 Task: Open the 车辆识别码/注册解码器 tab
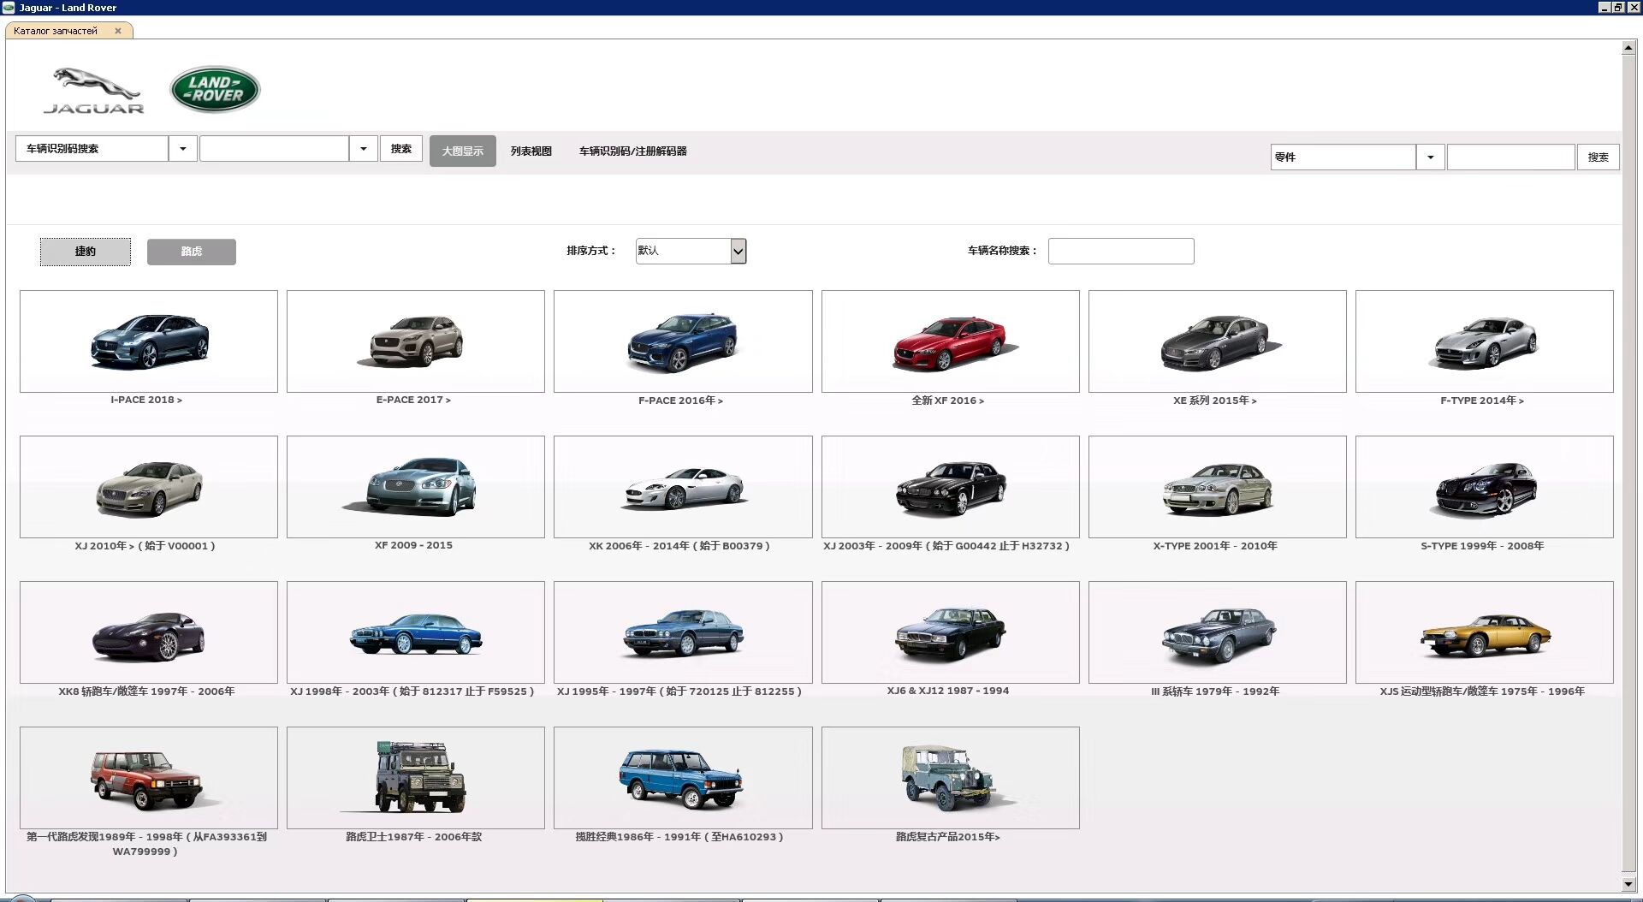coord(633,151)
